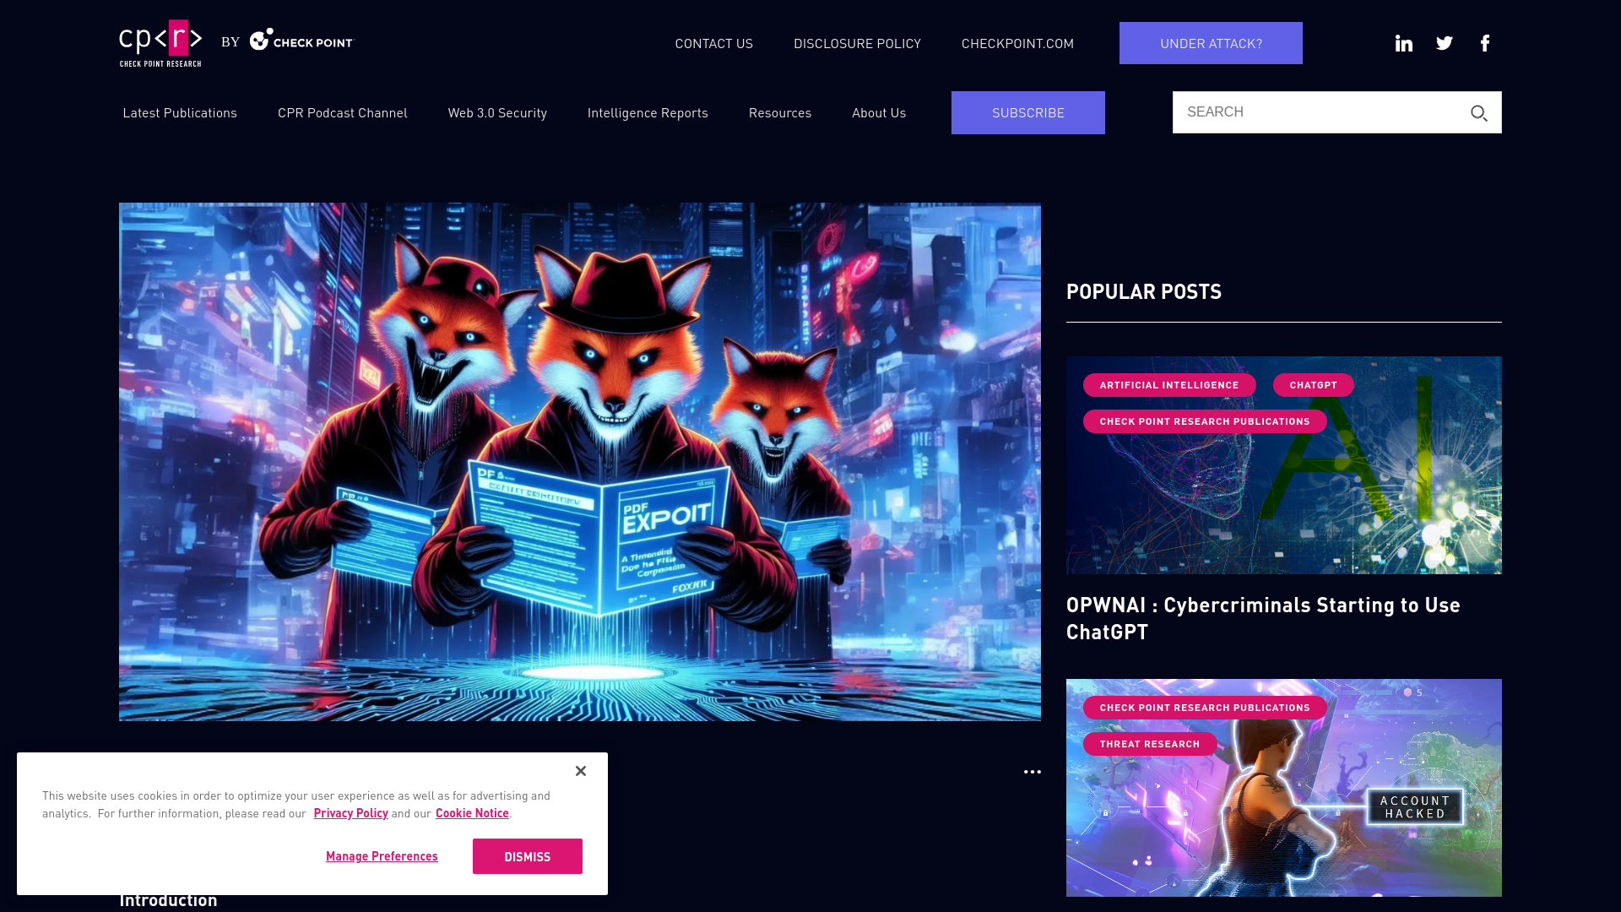Click the three-dot menu icon on article

pos(1032,772)
